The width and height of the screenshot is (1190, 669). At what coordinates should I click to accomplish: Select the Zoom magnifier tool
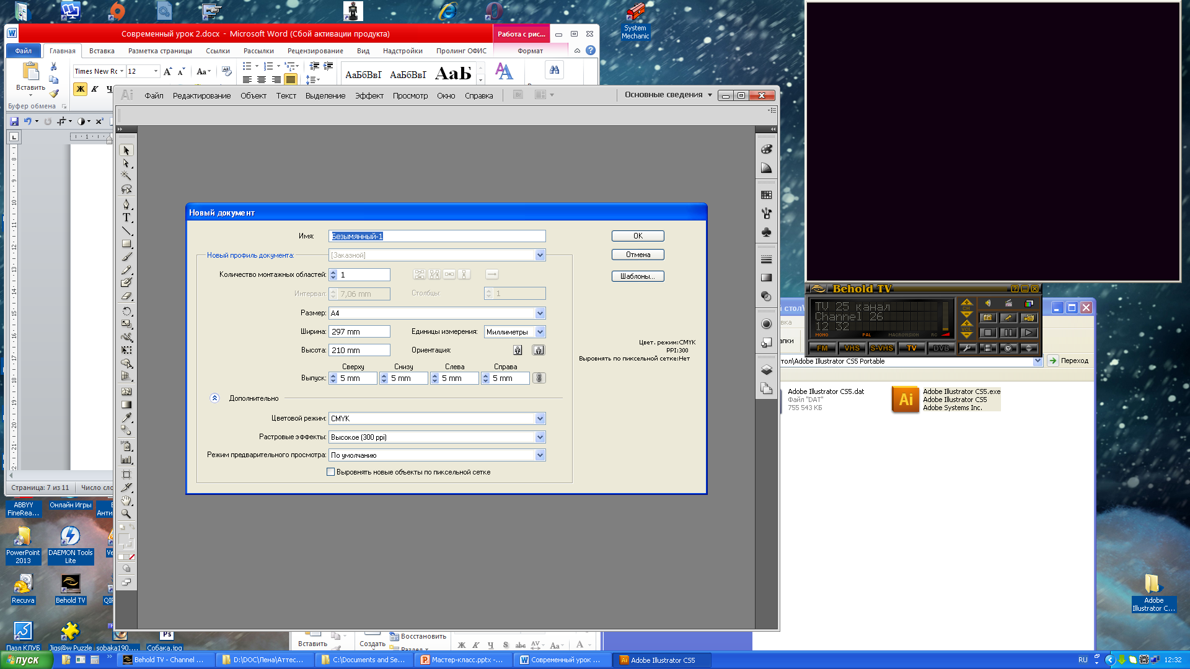tap(126, 514)
